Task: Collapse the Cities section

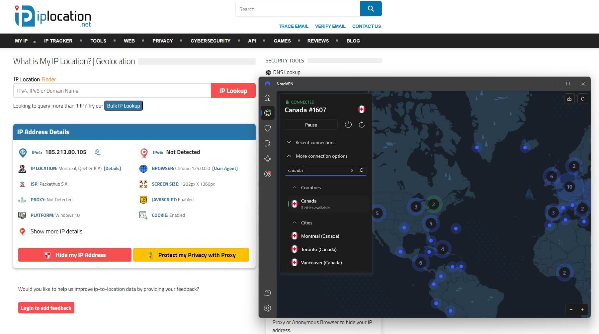Action: [302, 223]
